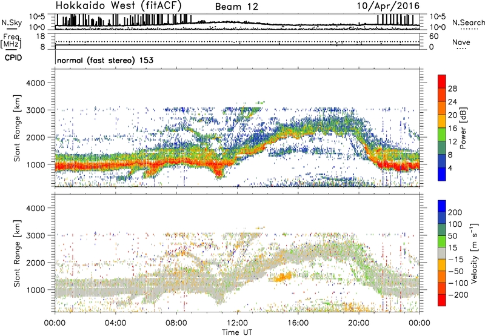Click the Power colorbar segment between 20 and 24
Image resolution: width=485 pixels, height=336 pixels.
(442, 108)
